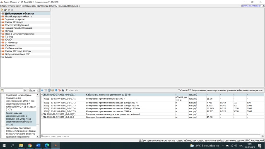
Task: Click the language indicator 'РУС'
Action: click(241, 146)
